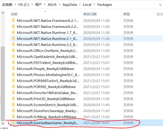163x129 pixels.
Task: Select the Microsoft.OpelKadettA folder icon
Action: tap(13, 56)
